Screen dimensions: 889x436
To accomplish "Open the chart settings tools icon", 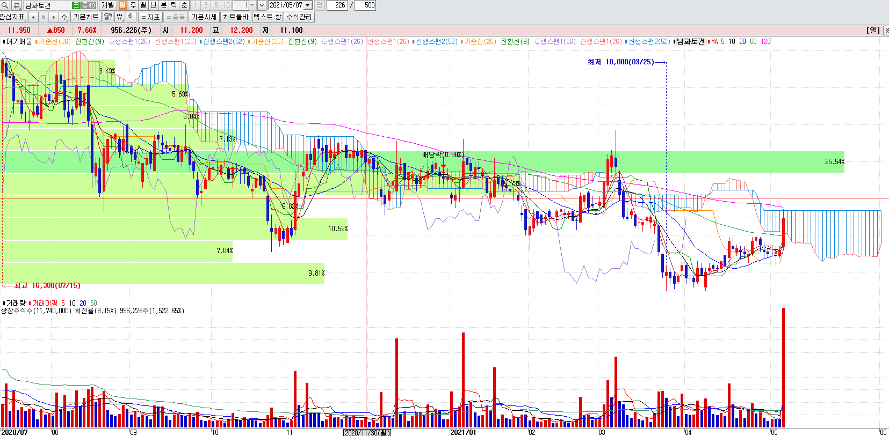I will (108, 17).
